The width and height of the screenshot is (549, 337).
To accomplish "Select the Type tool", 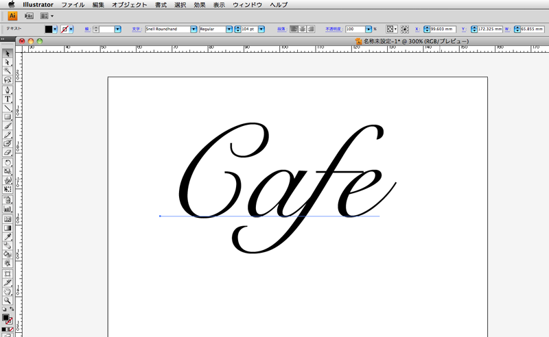I will coord(8,99).
